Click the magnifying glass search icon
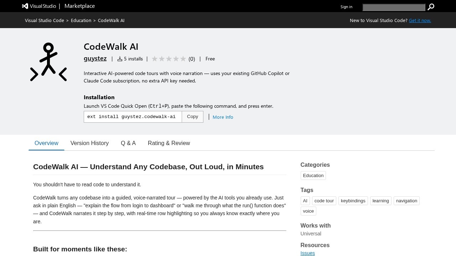Image resolution: width=456 pixels, height=256 pixels. [431, 7]
